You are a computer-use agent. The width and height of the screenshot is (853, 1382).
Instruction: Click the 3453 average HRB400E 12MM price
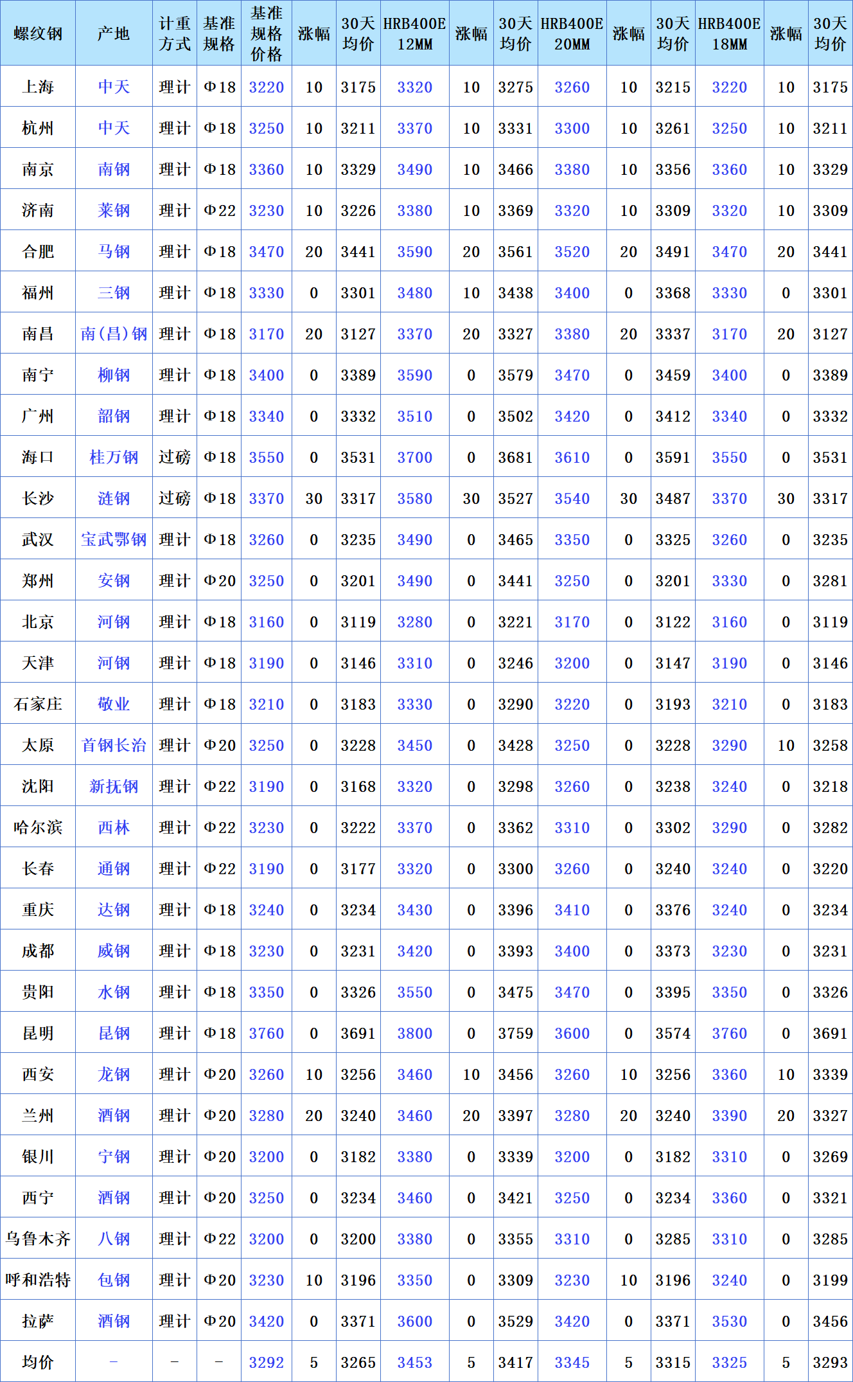[414, 1363]
